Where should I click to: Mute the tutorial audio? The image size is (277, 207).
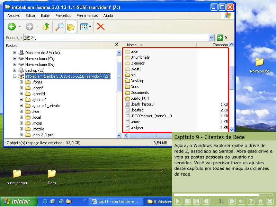242,201
